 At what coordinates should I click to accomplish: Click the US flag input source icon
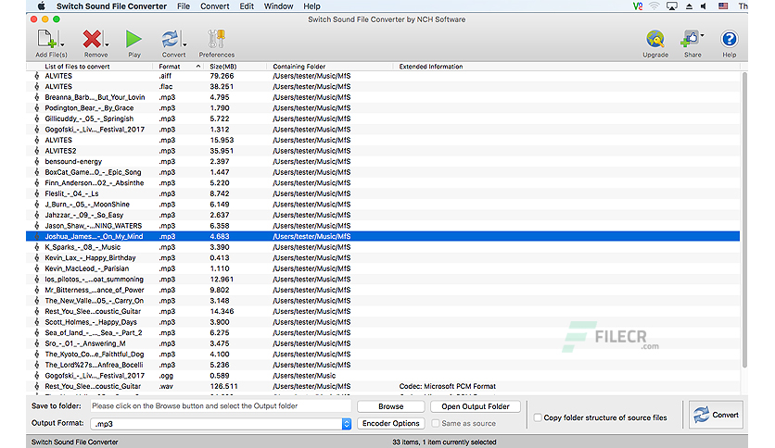(x=723, y=6)
